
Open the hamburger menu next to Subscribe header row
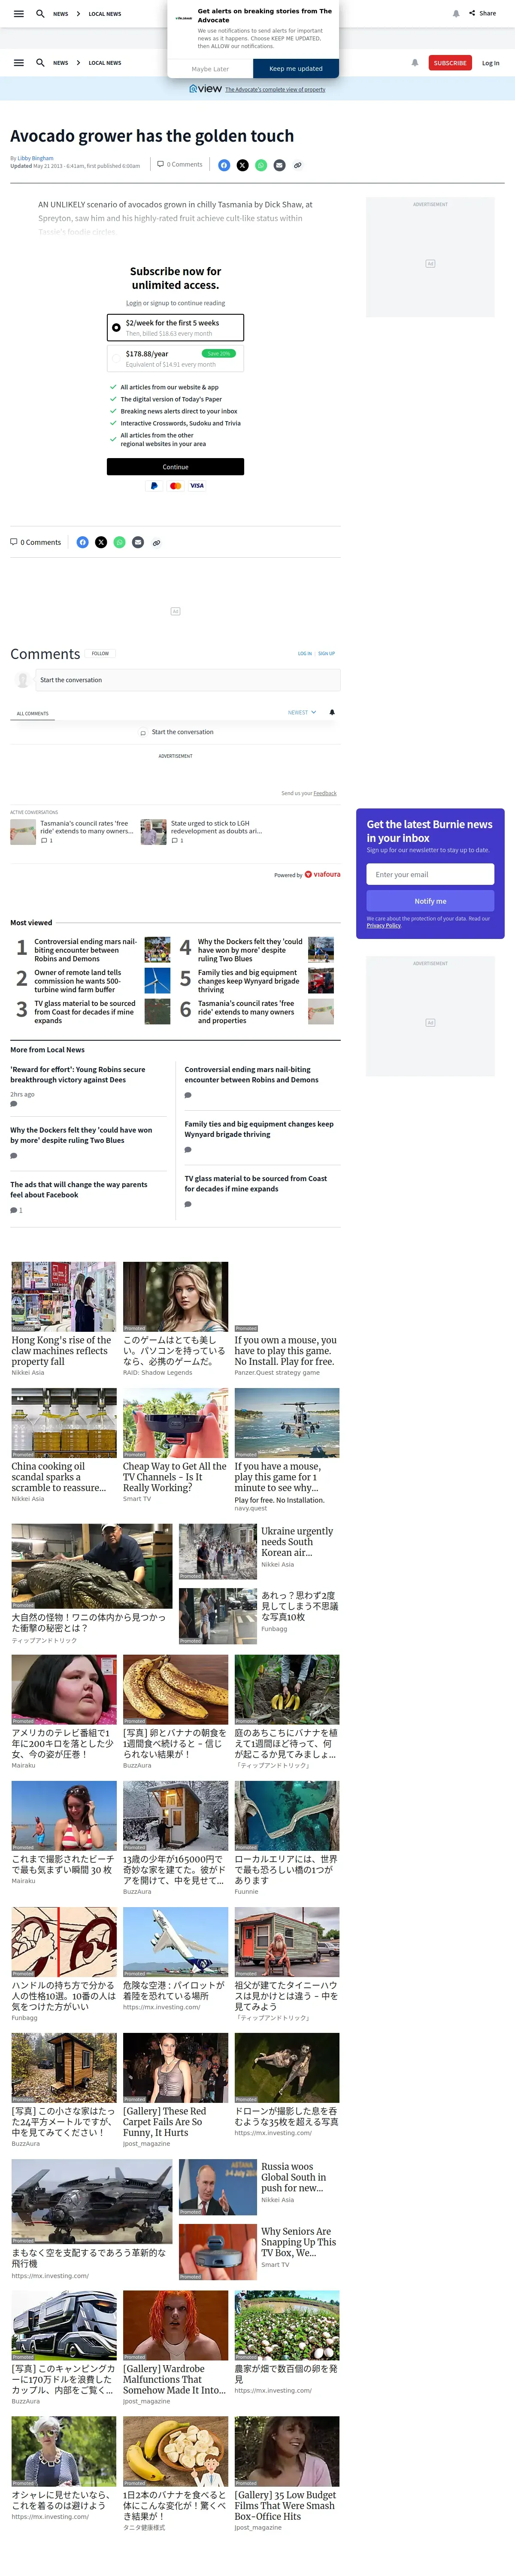pos(18,63)
